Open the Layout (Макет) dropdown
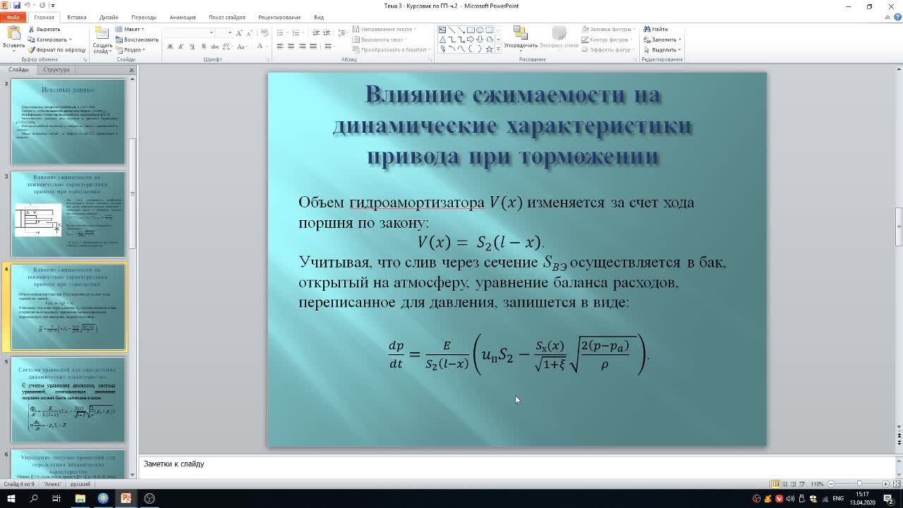 (130, 30)
